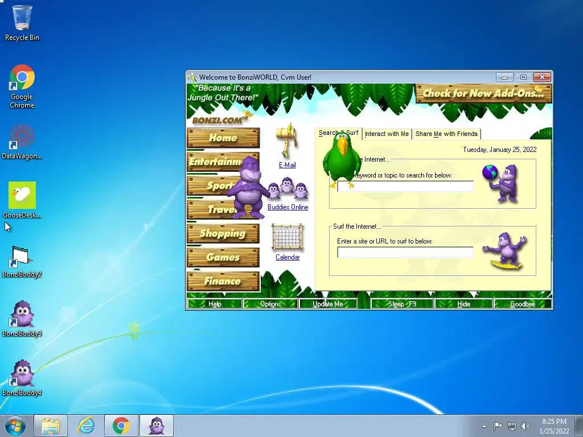Viewport: 583px width, 437px height.
Task: Open the Finance category sign
Action: (x=223, y=281)
